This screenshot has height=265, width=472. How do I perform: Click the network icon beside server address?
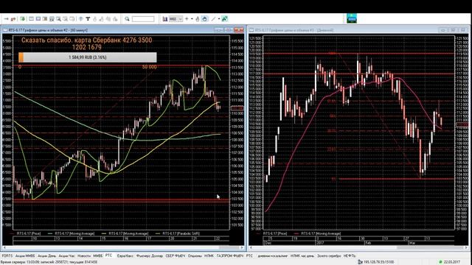point(360,262)
